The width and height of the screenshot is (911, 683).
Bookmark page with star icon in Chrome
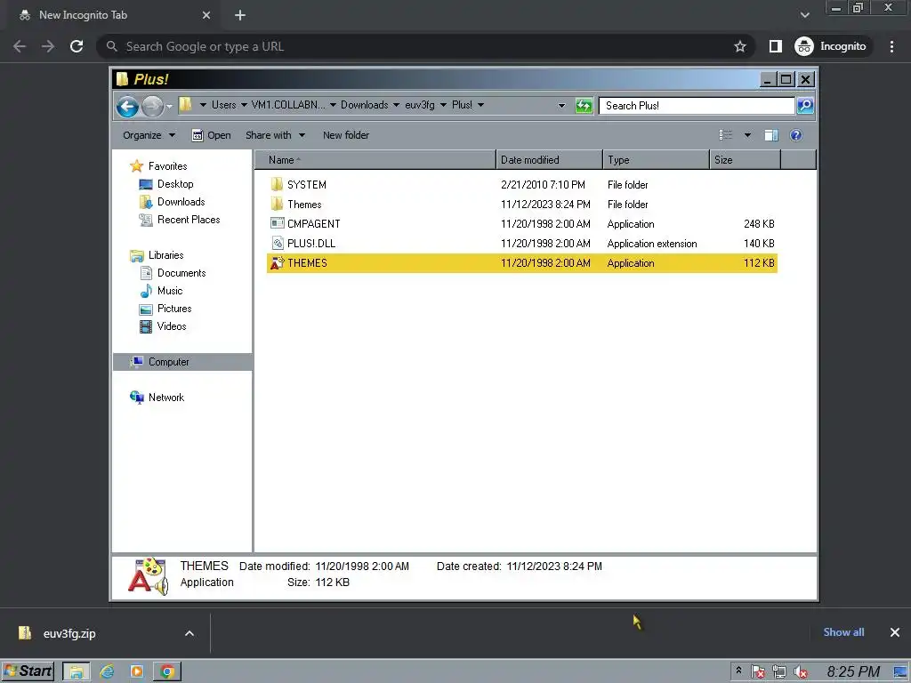tap(739, 46)
